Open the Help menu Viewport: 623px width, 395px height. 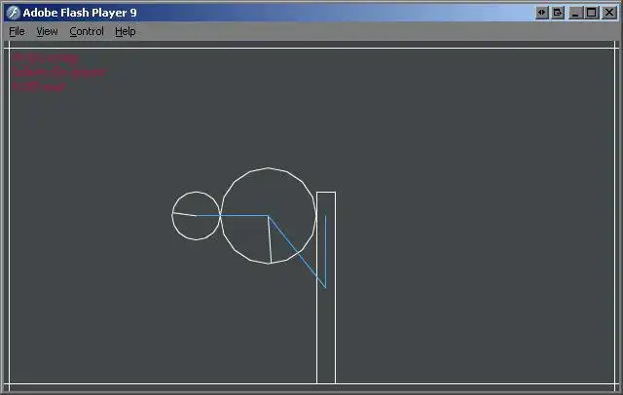(x=126, y=31)
